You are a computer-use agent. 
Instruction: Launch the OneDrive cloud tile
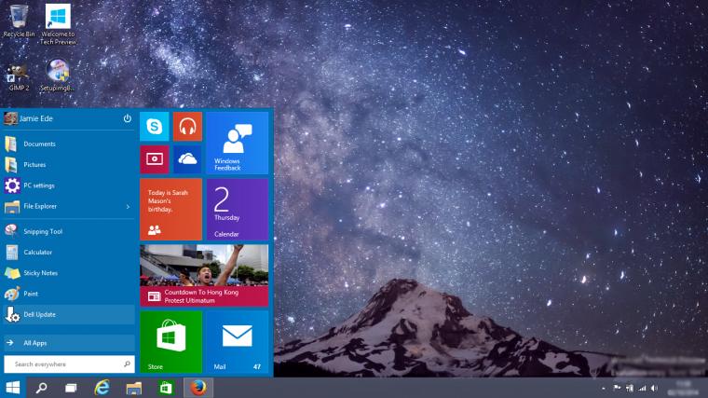[x=187, y=159]
